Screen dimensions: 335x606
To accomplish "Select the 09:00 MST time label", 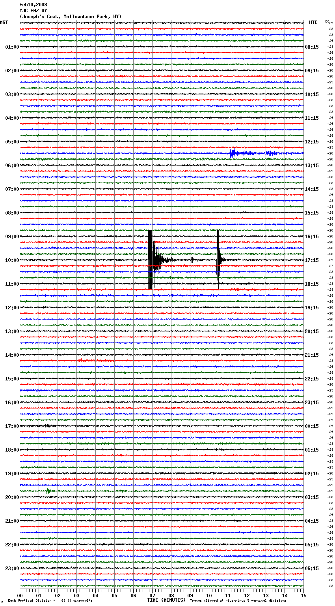I will pyautogui.click(x=12, y=237).
